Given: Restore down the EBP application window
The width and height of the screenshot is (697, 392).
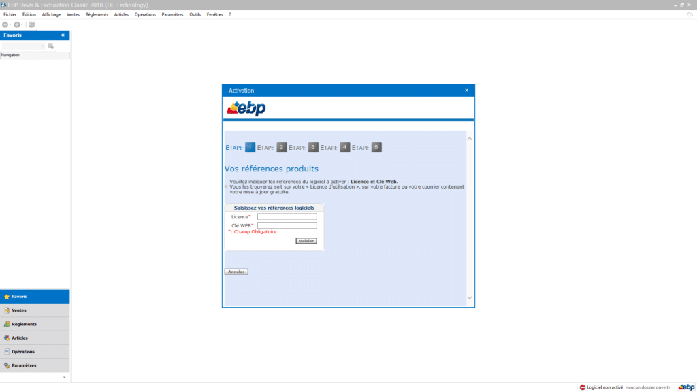Looking at the screenshot, I should coord(682,5).
